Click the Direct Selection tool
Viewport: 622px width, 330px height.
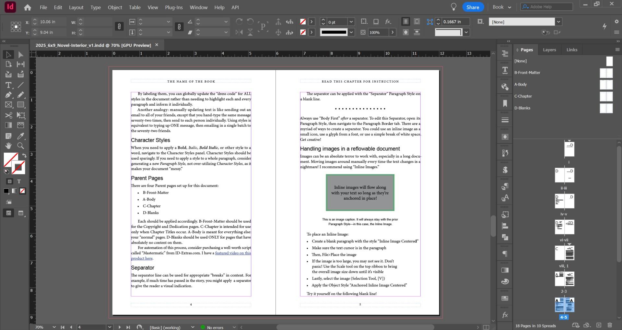[20, 55]
